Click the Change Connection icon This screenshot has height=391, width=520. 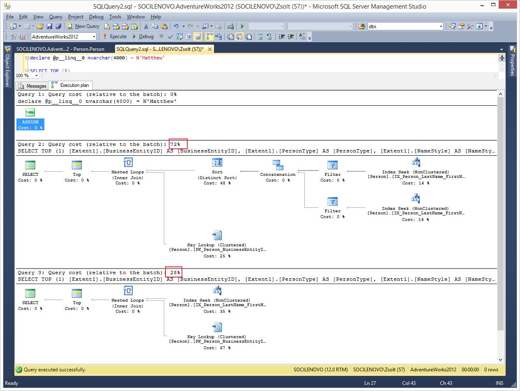click(22, 36)
